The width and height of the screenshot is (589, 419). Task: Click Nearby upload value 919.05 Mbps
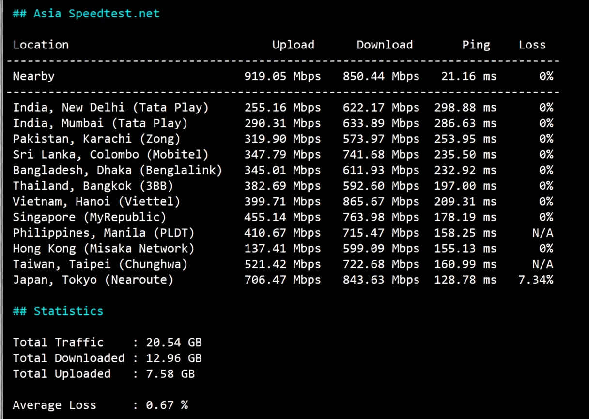[282, 77]
